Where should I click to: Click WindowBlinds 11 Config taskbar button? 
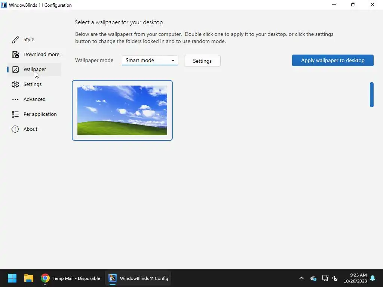[x=138, y=278]
